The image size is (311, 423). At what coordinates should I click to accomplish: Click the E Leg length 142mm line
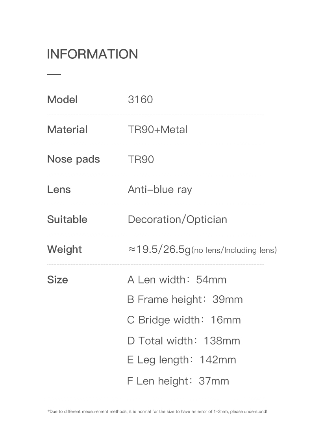pyautogui.click(x=181, y=360)
